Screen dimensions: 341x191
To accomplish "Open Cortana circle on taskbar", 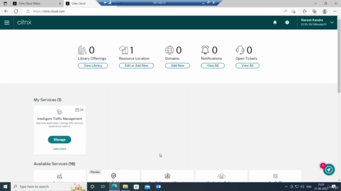I will (92, 186).
